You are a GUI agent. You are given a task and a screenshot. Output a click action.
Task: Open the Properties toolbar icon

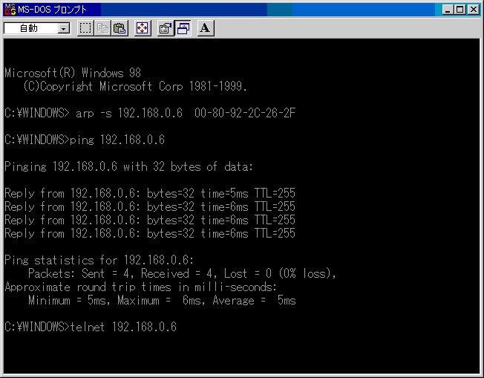(166, 28)
